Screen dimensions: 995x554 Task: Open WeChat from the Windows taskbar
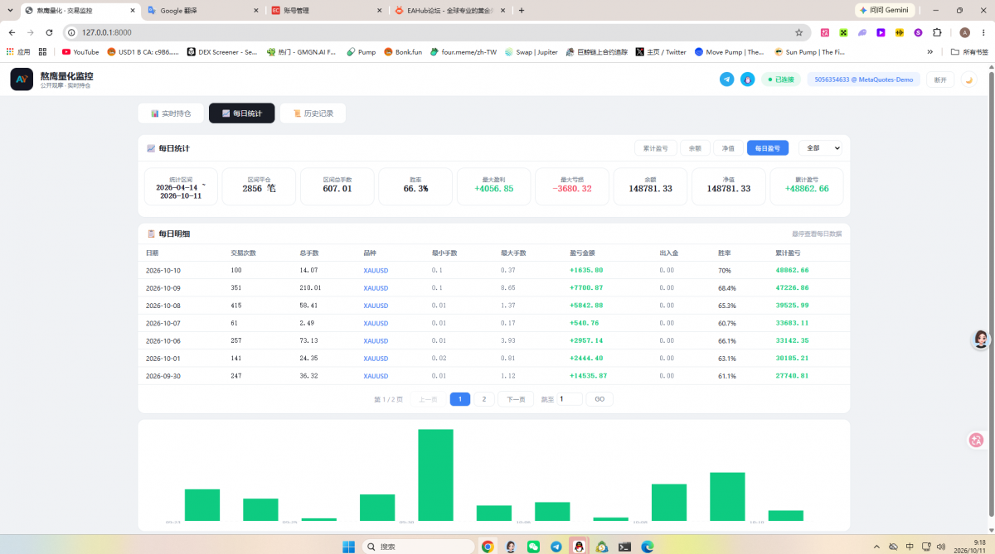(x=533, y=547)
